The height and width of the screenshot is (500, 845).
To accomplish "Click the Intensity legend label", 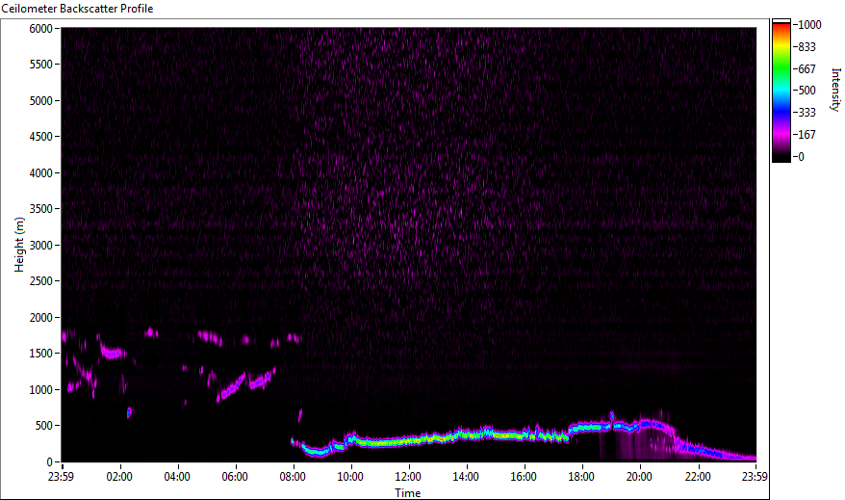I will point(835,90).
